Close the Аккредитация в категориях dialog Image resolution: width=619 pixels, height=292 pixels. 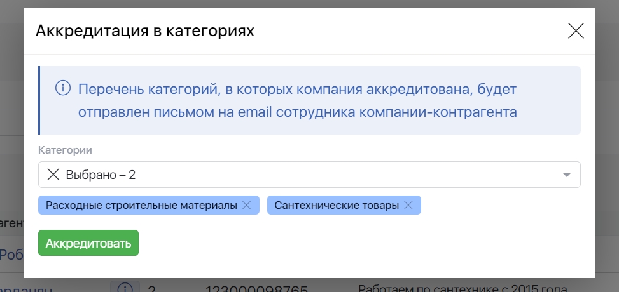coord(576,31)
